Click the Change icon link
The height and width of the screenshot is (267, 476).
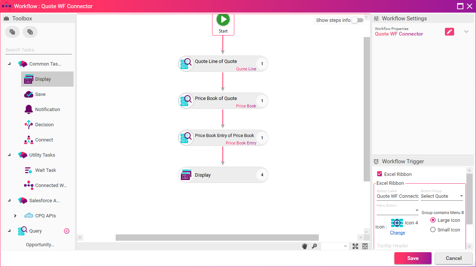(x=397, y=233)
